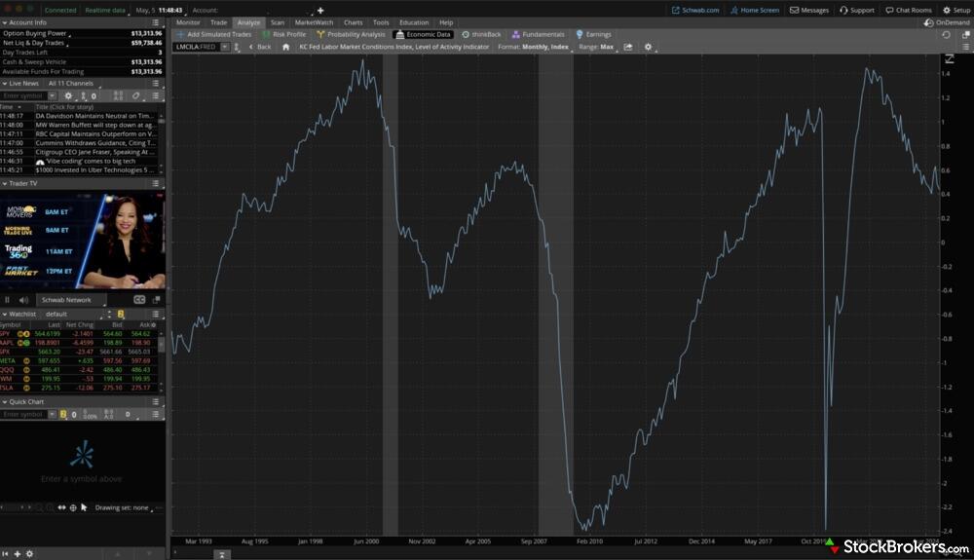Click the home icon beside Back
The height and width of the screenshot is (560, 974).
[x=285, y=47]
